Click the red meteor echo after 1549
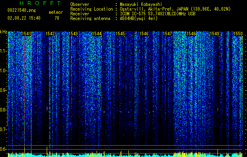 (x=218, y=109)
